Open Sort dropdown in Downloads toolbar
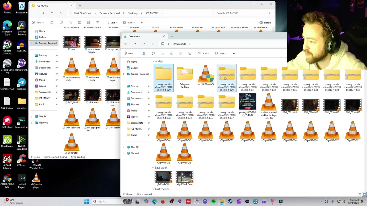This screenshot has height=206, width=367. point(204,53)
